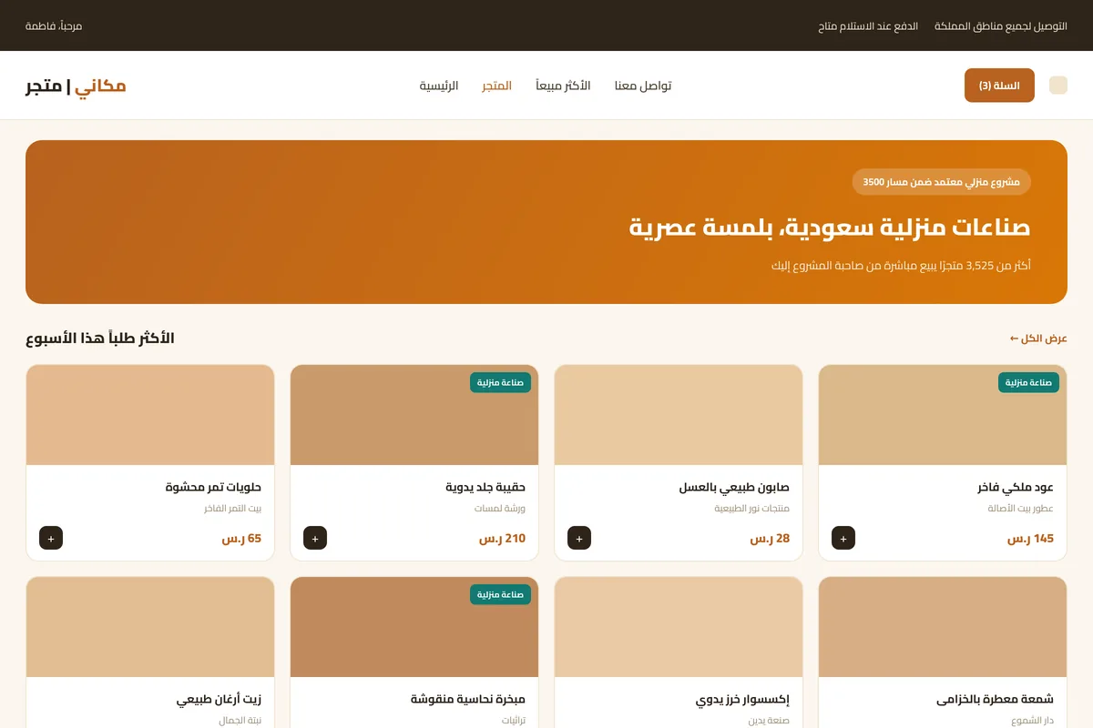Click the مكاني | متجر logo

point(76,86)
